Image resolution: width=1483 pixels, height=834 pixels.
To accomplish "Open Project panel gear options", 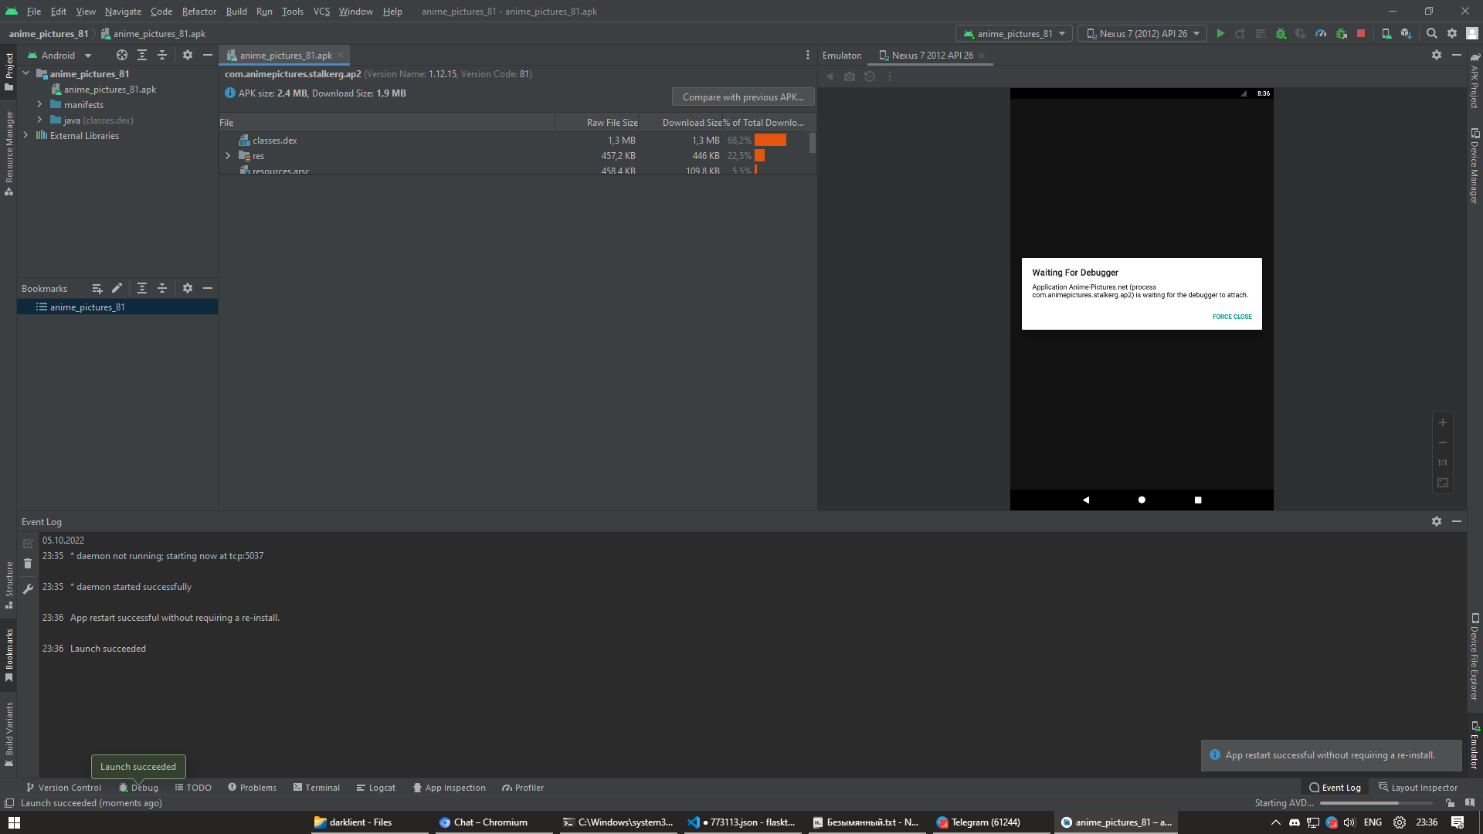I will point(188,56).
